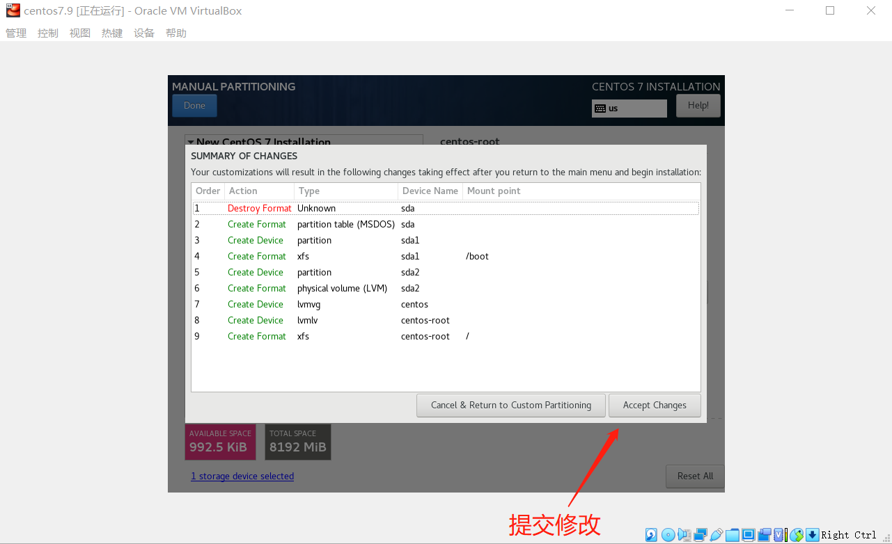Viewport: 892px width, 544px height.
Task: Click the MANUAL PARTITIONING heading
Action: click(x=234, y=87)
